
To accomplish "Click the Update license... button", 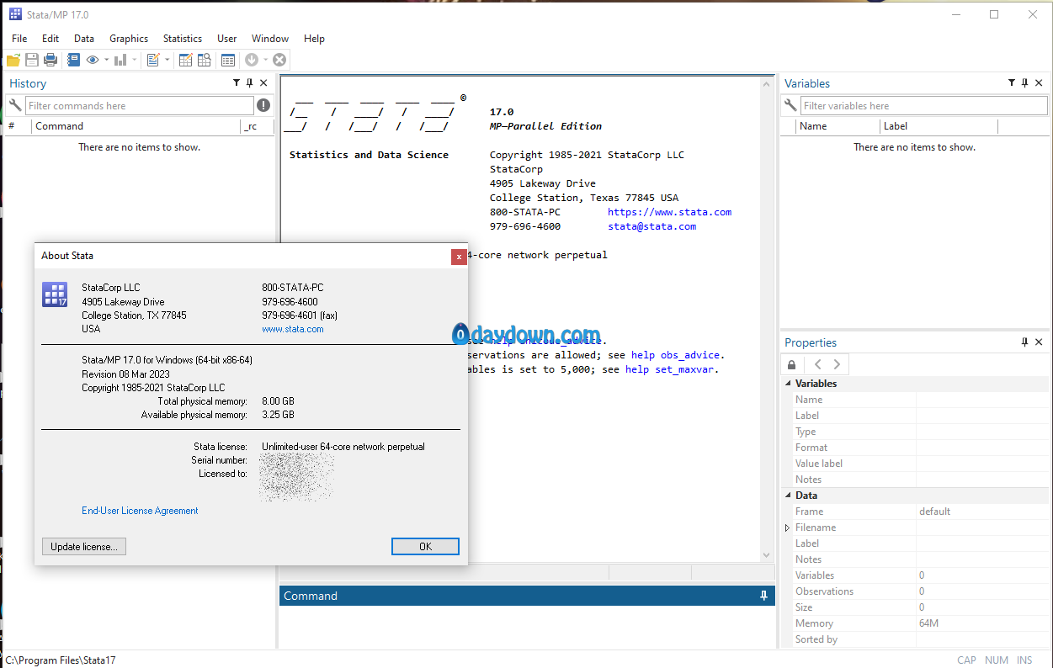I will click(84, 547).
